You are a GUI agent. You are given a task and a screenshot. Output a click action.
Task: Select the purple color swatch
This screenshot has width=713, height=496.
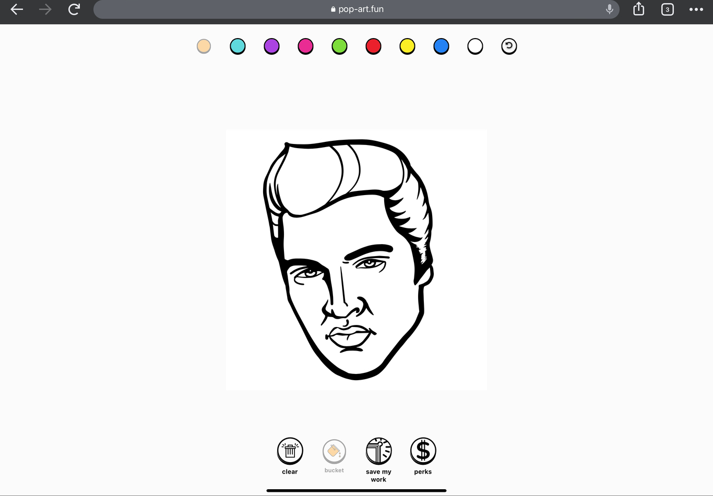point(271,46)
